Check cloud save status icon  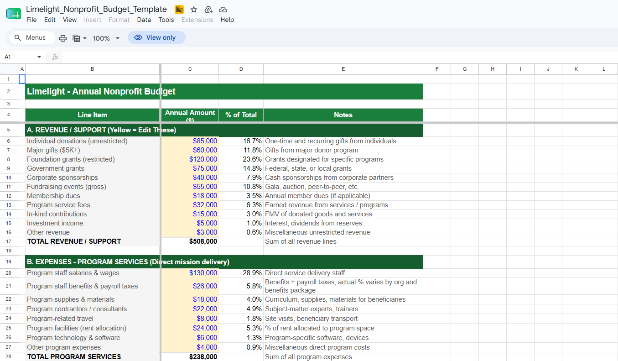223,10
